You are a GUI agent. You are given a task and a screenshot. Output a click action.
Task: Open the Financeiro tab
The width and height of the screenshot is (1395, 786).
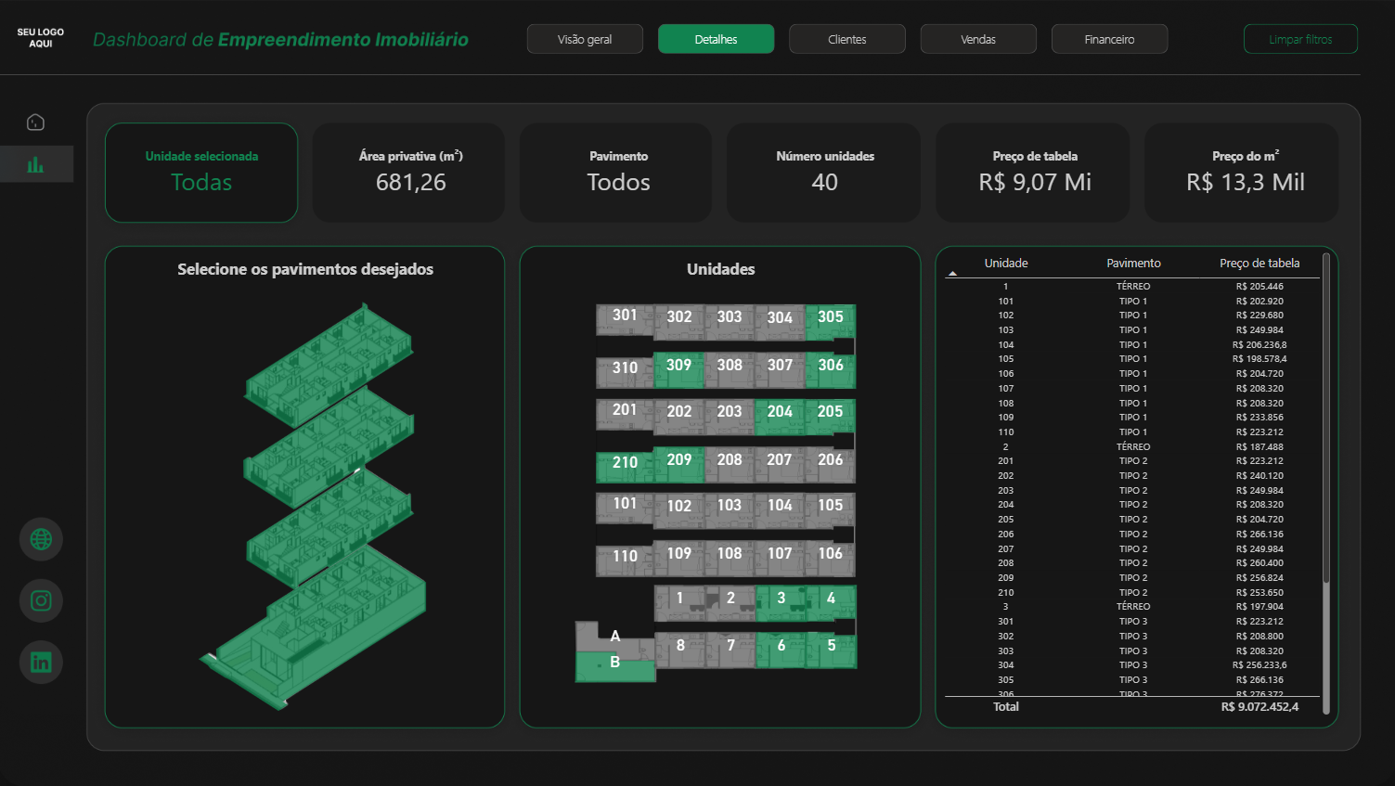point(1109,39)
